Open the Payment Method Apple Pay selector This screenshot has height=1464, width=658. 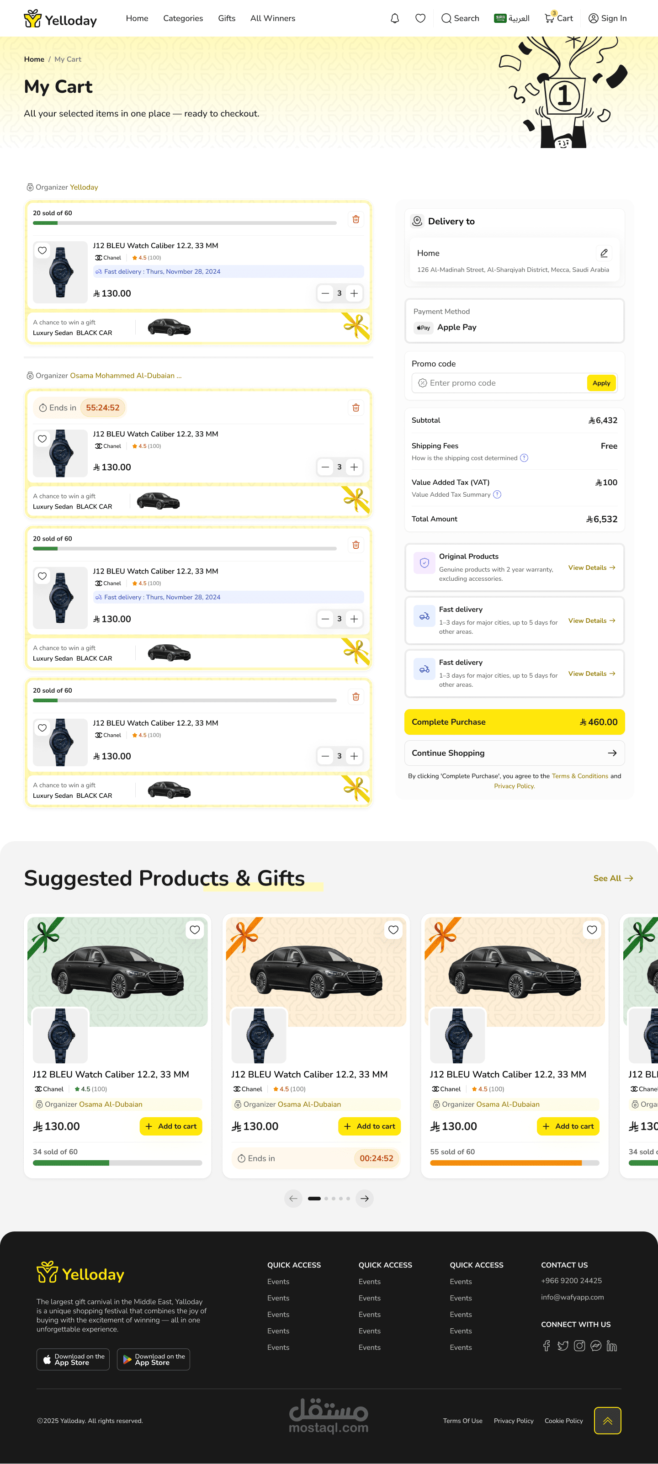[514, 321]
